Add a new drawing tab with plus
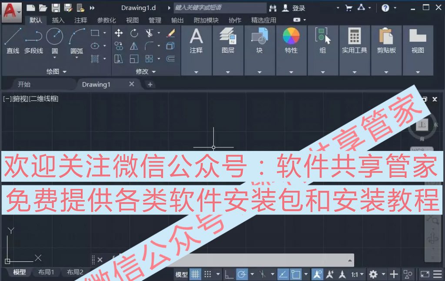Screen dimensions: 445x281 pos(150,84)
